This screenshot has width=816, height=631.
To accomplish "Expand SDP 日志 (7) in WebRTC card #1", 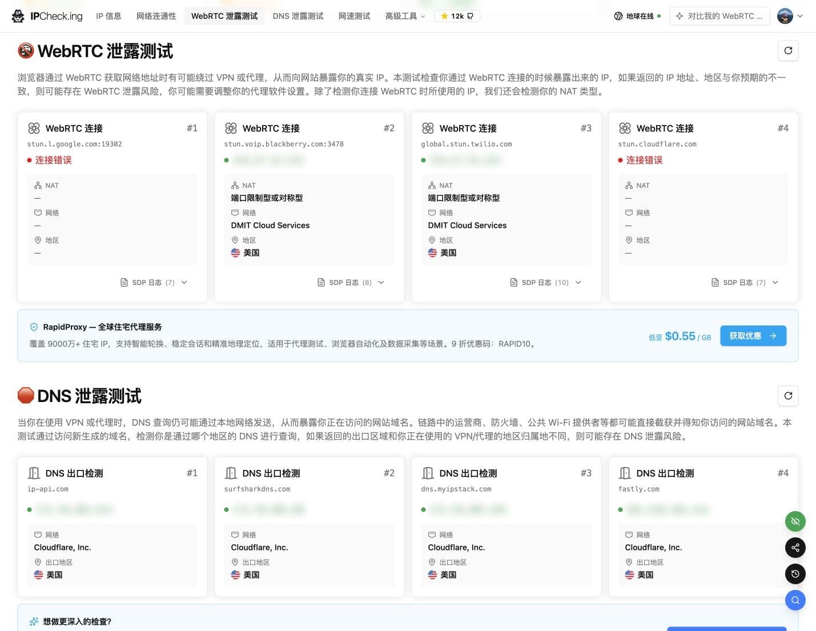I will 154,282.
